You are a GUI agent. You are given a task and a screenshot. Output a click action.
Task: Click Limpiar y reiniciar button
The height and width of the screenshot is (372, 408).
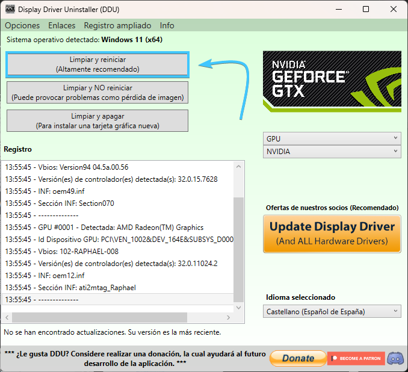97,64
